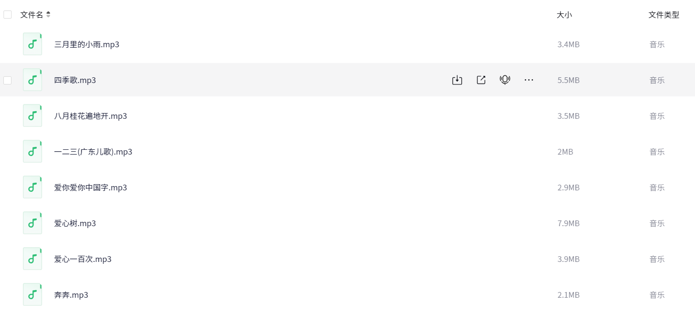
Task: Click the music icon for 三月里的小雨.mp3
Action: click(x=33, y=44)
